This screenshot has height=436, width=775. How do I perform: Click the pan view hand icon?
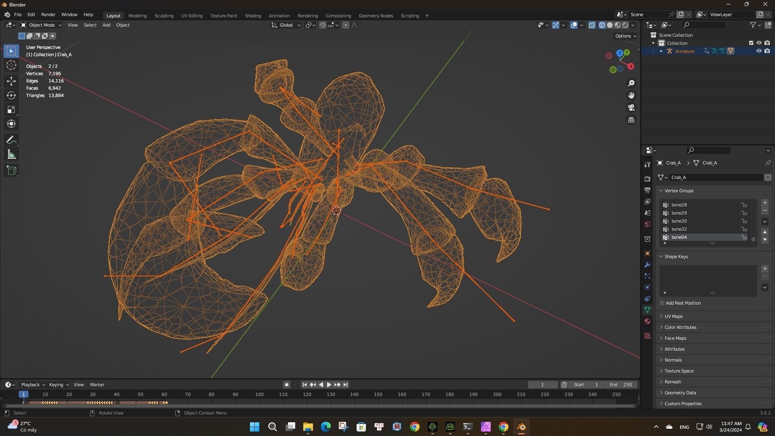point(631,95)
